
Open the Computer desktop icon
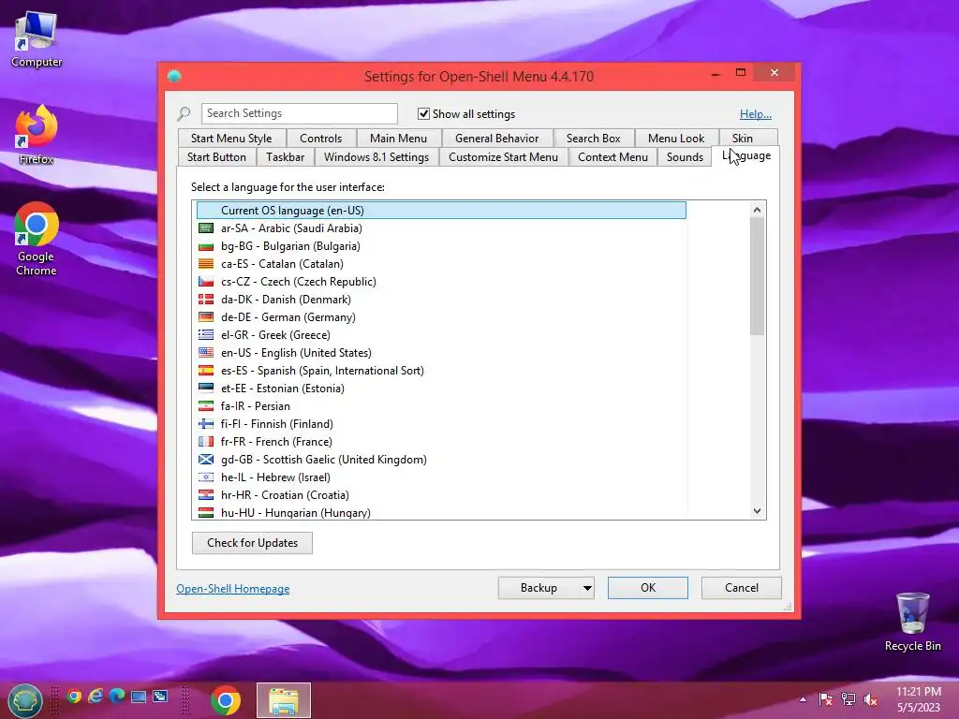pos(37,39)
